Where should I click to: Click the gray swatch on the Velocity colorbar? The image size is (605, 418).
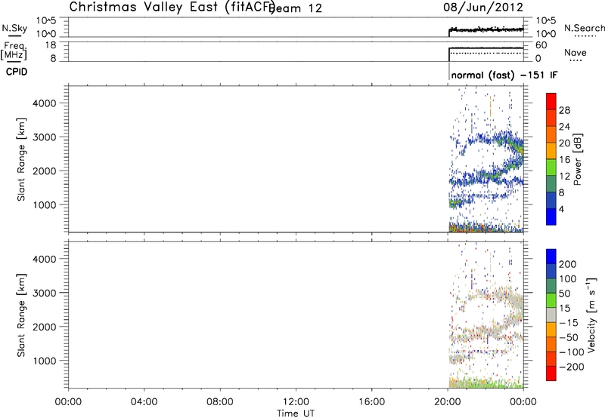551,315
